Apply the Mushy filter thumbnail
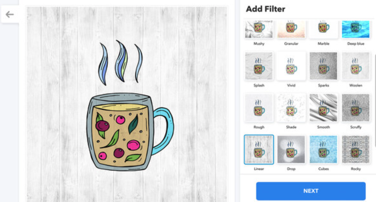Screen dimensions: 376x202 (x=259, y=29)
